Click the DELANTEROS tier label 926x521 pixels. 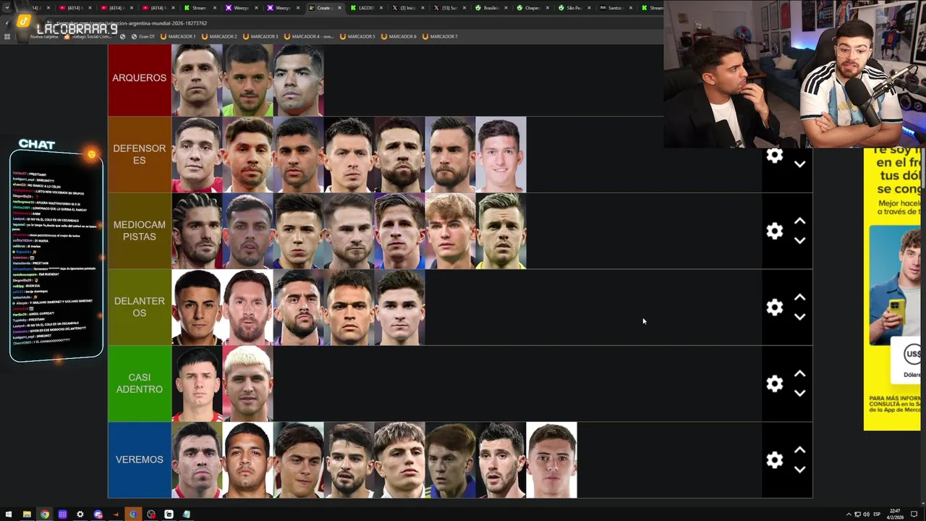point(140,308)
